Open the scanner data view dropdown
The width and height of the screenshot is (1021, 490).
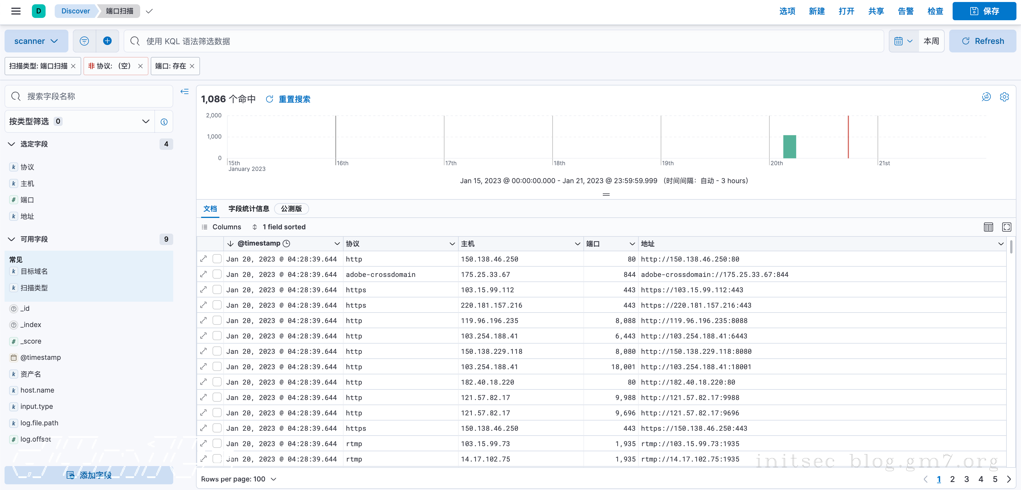36,41
